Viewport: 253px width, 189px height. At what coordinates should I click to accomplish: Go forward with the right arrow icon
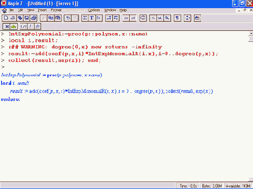point(133,18)
